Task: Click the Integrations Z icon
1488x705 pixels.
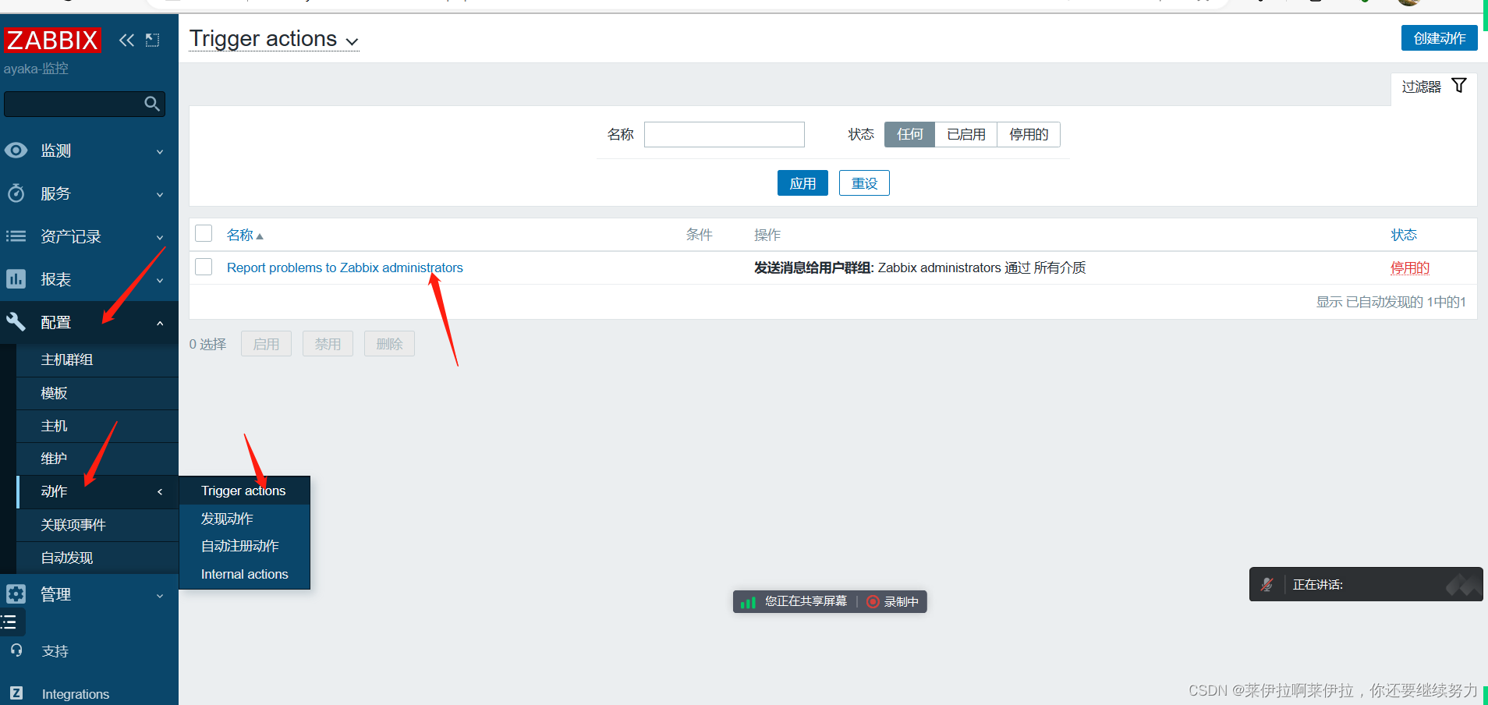Action: [16, 693]
